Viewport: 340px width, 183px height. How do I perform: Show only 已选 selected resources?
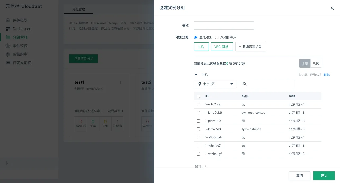[316, 63]
